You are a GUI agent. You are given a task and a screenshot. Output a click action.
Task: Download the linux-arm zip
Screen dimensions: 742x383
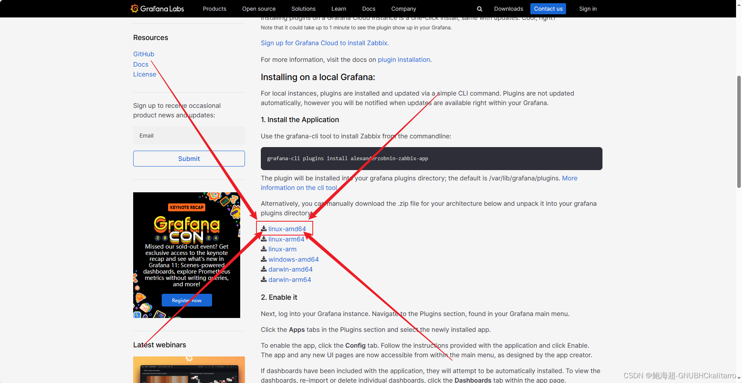(x=282, y=249)
